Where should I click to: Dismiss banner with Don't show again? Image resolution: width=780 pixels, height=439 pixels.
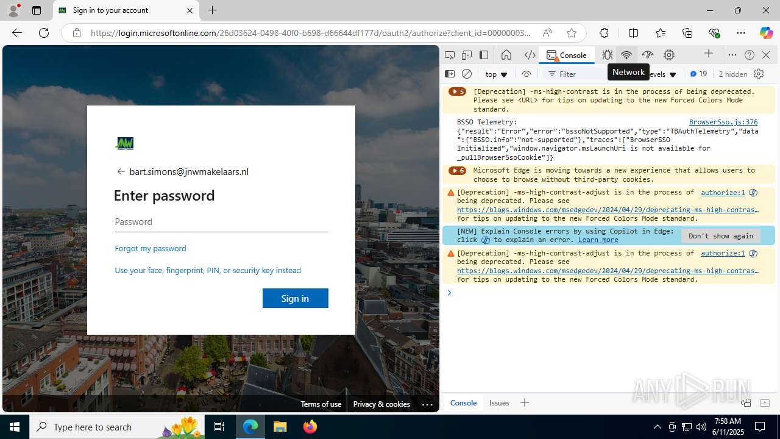click(721, 236)
